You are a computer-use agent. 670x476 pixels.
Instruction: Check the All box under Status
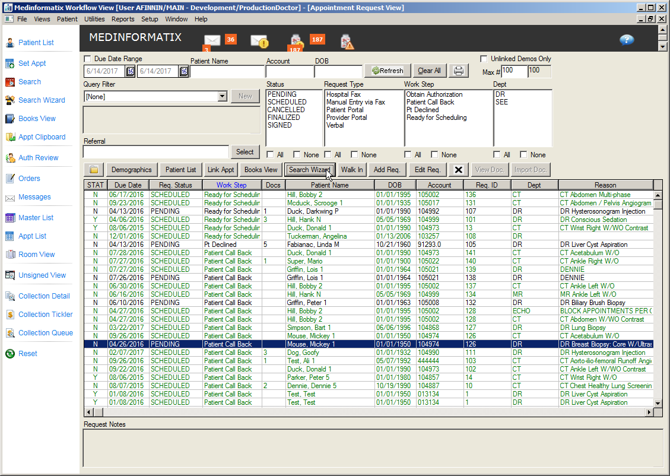(x=271, y=154)
